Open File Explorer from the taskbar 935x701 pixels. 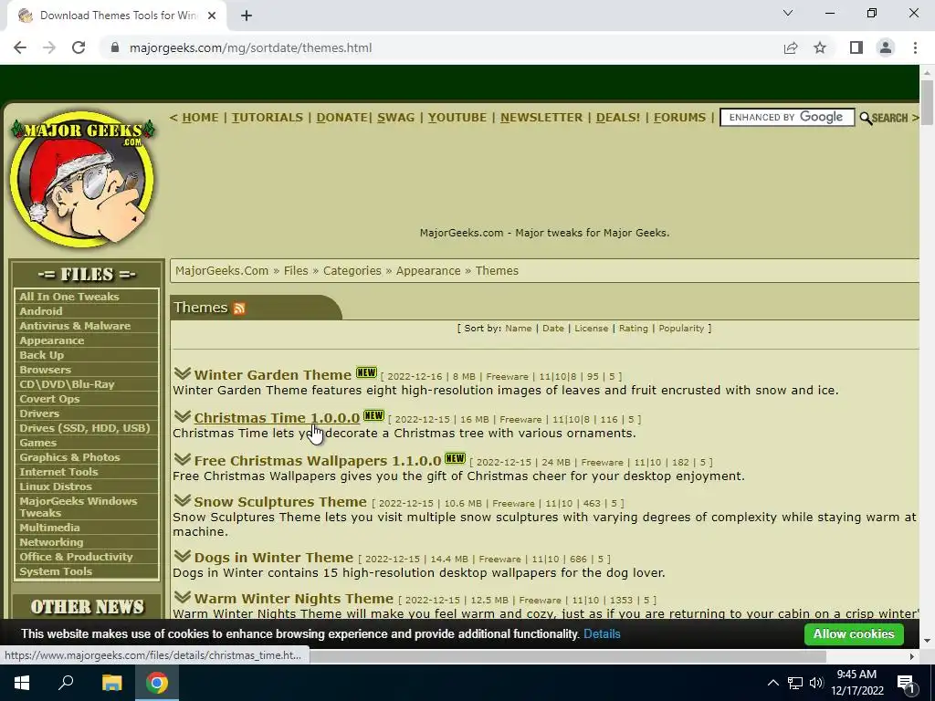[x=111, y=683]
